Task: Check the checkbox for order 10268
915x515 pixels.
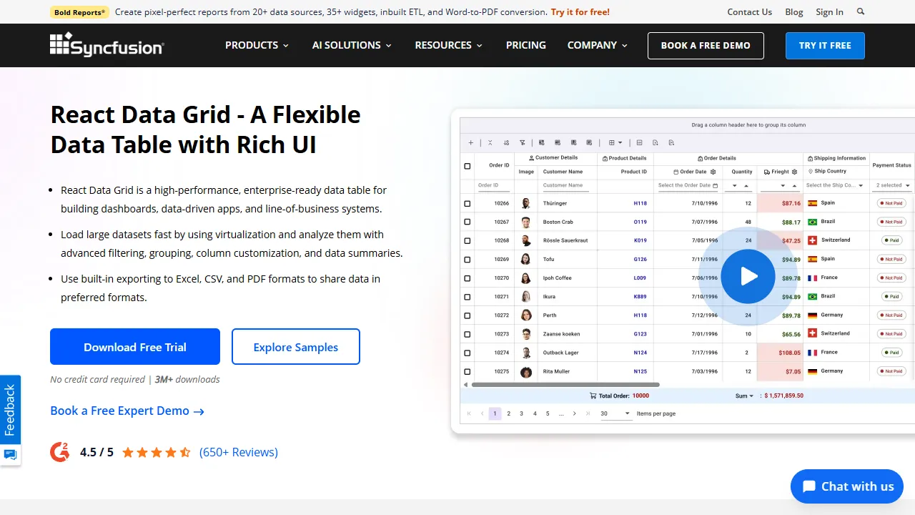Action: point(468,240)
